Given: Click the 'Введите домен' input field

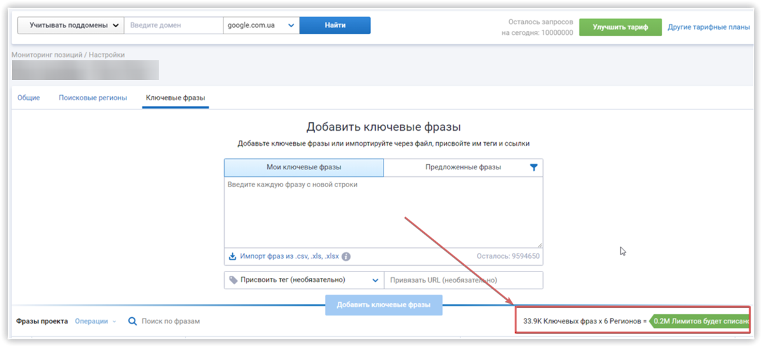Looking at the screenshot, I should tap(173, 25).
